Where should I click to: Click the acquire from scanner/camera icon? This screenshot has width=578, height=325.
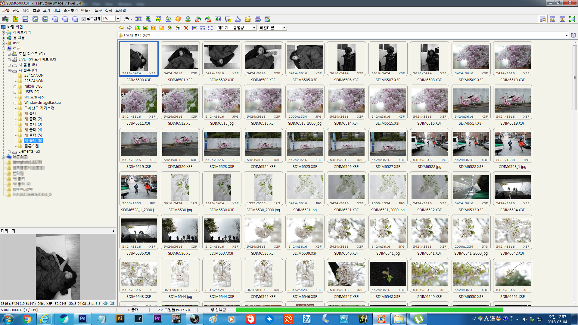tap(5, 19)
